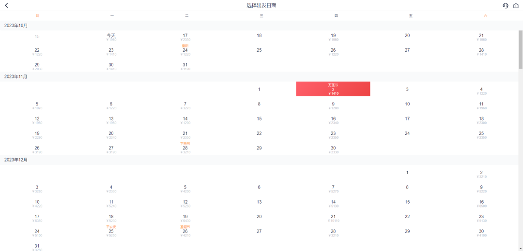This screenshot has height=251, width=523.
Task: Select November 9 priced ¥1200
Action: pos(333,105)
